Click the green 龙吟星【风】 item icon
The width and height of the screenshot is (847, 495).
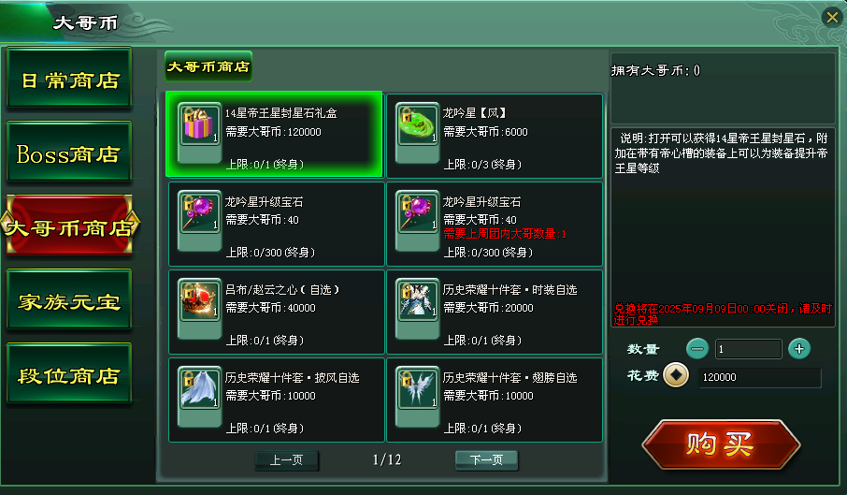[x=418, y=124]
